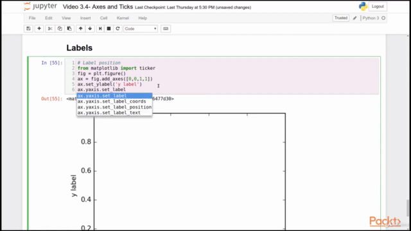Click the Out[55]: output prompt
Screen dimensions: 411x231
pos(52,99)
